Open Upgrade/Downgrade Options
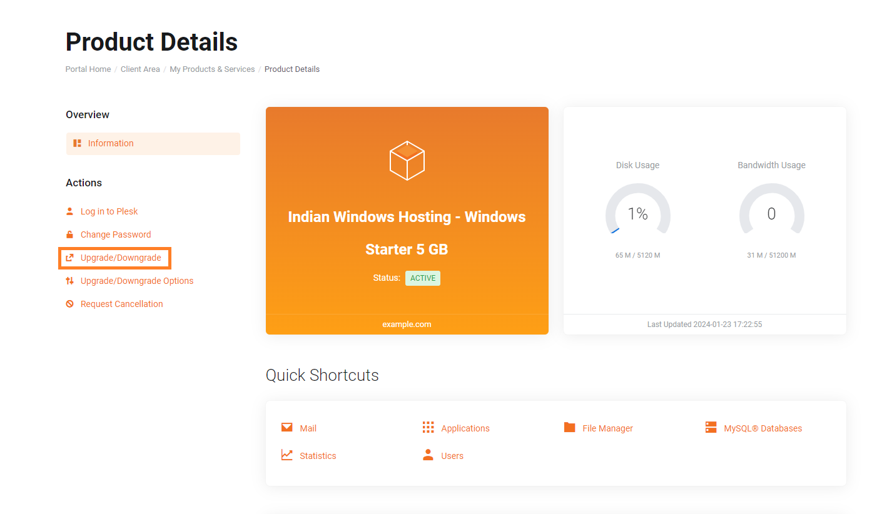 [x=137, y=281]
